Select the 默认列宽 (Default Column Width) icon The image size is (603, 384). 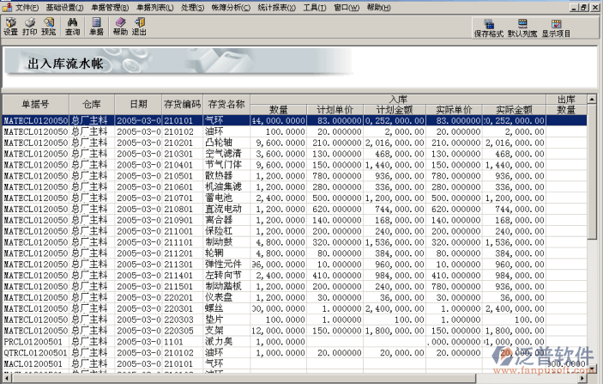click(522, 28)
